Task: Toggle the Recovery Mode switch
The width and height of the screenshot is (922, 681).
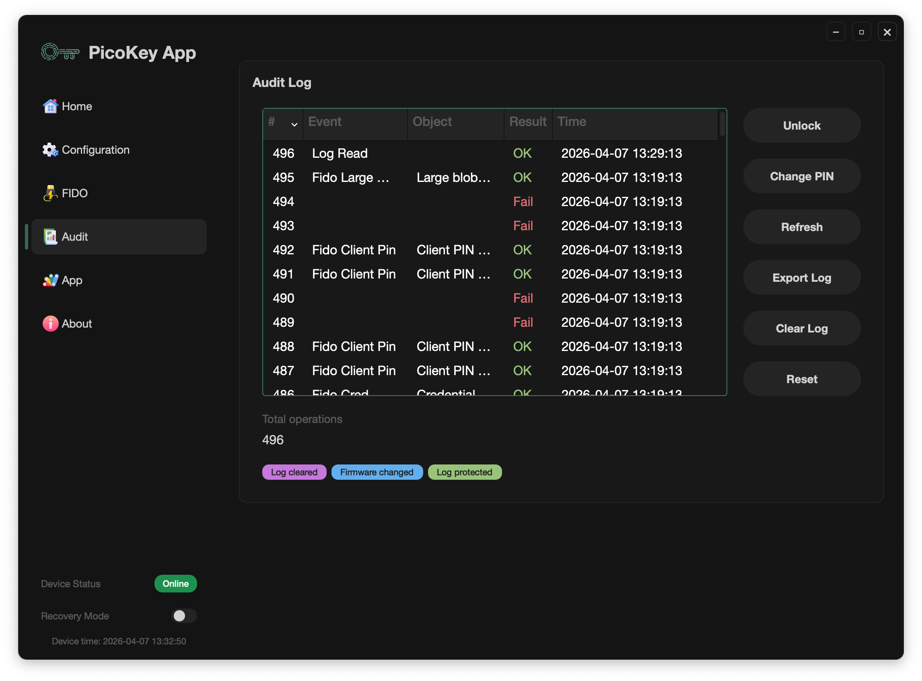Action: (x=184, y=615)
